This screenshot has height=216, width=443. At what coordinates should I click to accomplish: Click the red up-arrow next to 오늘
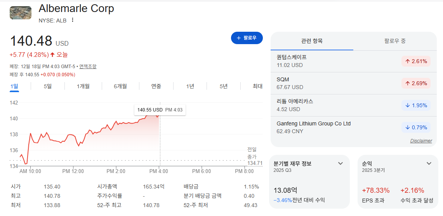click(x=52, y=55)
